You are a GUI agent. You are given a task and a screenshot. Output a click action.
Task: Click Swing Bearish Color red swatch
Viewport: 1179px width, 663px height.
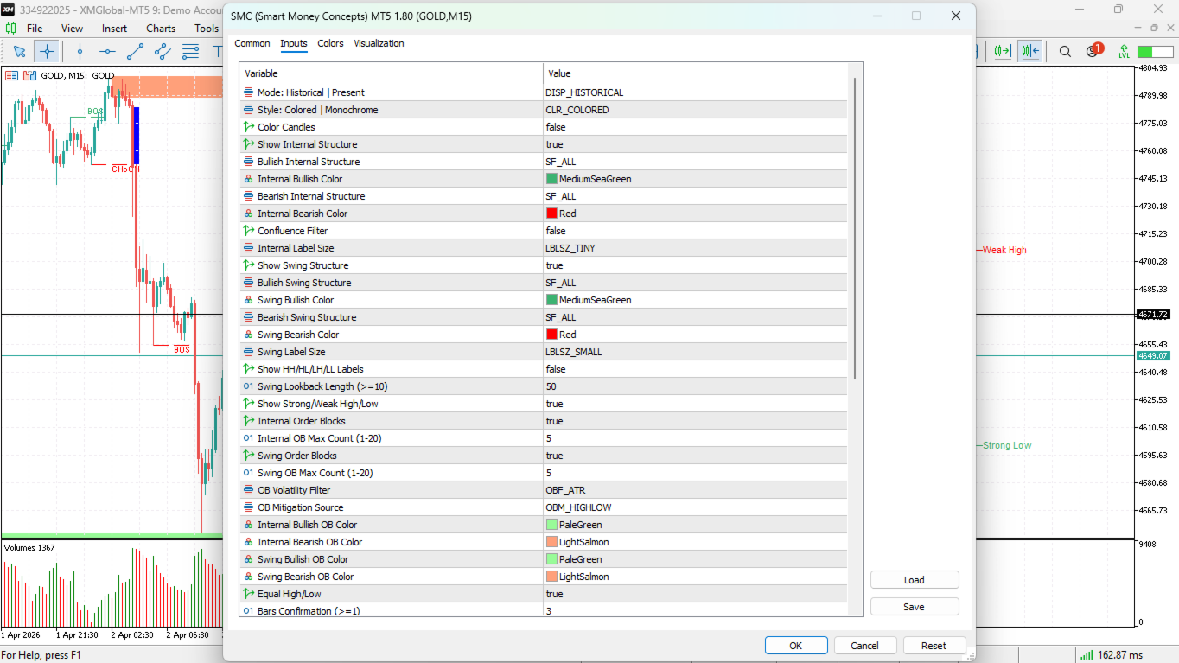tap(551, 335)
